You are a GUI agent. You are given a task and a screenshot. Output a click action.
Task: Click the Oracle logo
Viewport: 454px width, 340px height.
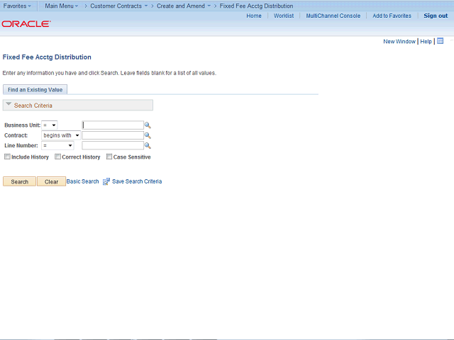tap(26, 23)
